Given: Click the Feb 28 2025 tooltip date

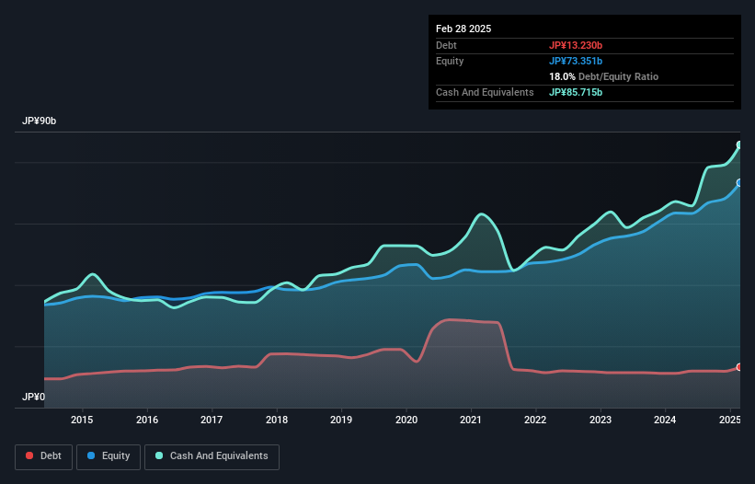Looking at the screenshot, I should point(463,29).
